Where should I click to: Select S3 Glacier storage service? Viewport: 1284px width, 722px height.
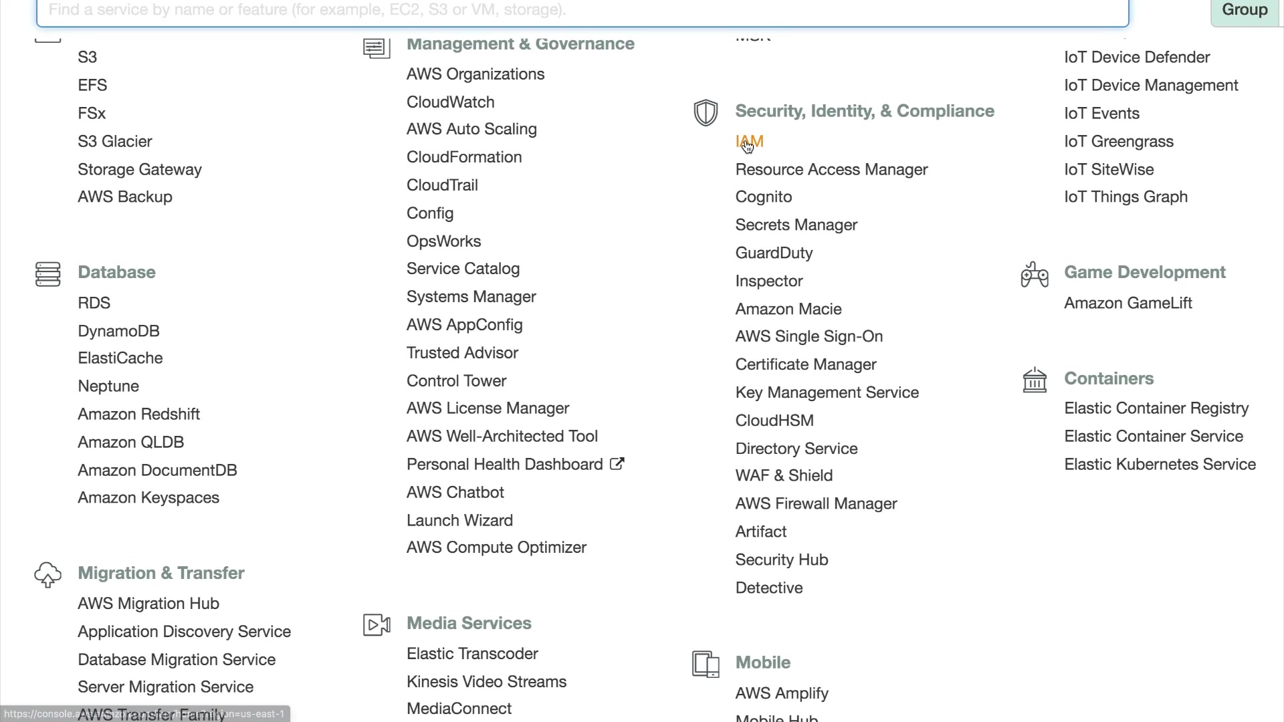pos(114,142)
